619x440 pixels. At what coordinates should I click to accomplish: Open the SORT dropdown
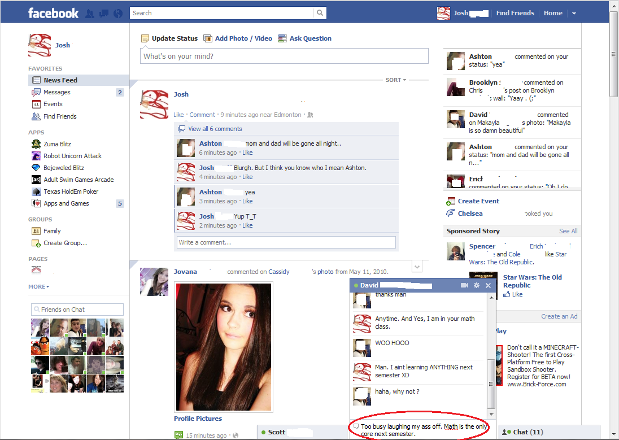[x=396, y=80]
